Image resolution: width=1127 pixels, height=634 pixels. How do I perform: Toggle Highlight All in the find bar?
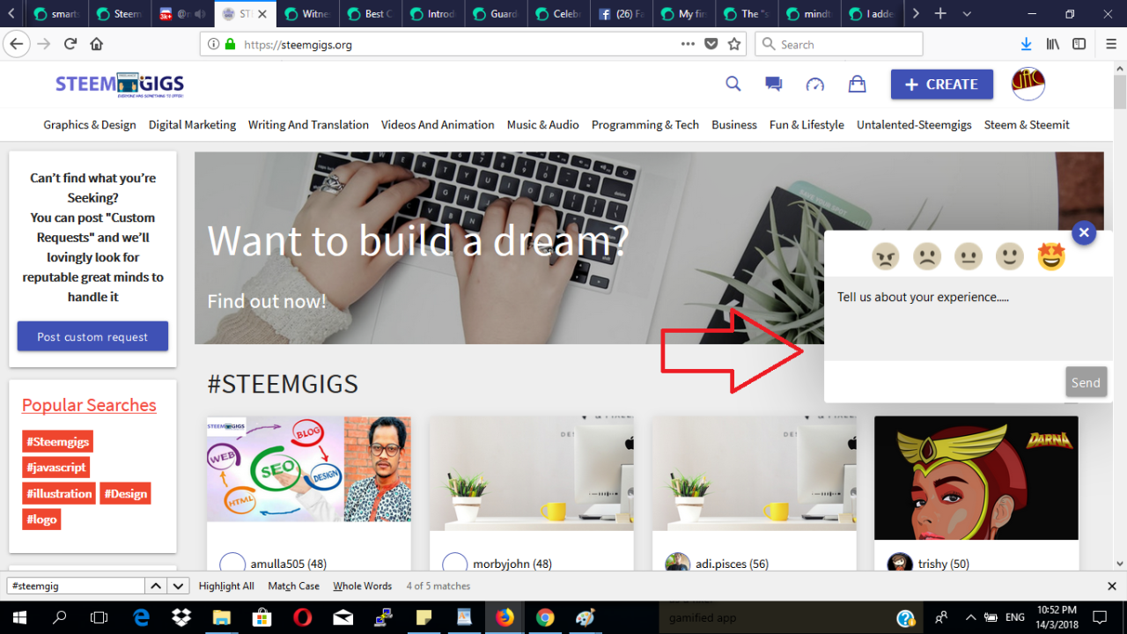coord(226,586)
